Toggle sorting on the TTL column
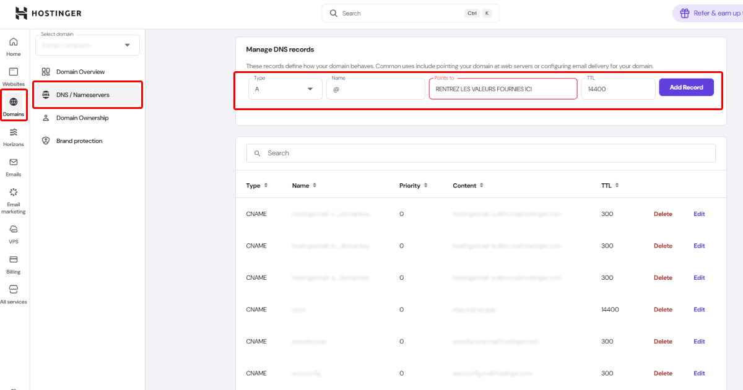743x390 pixels. (x=607, y=185)
